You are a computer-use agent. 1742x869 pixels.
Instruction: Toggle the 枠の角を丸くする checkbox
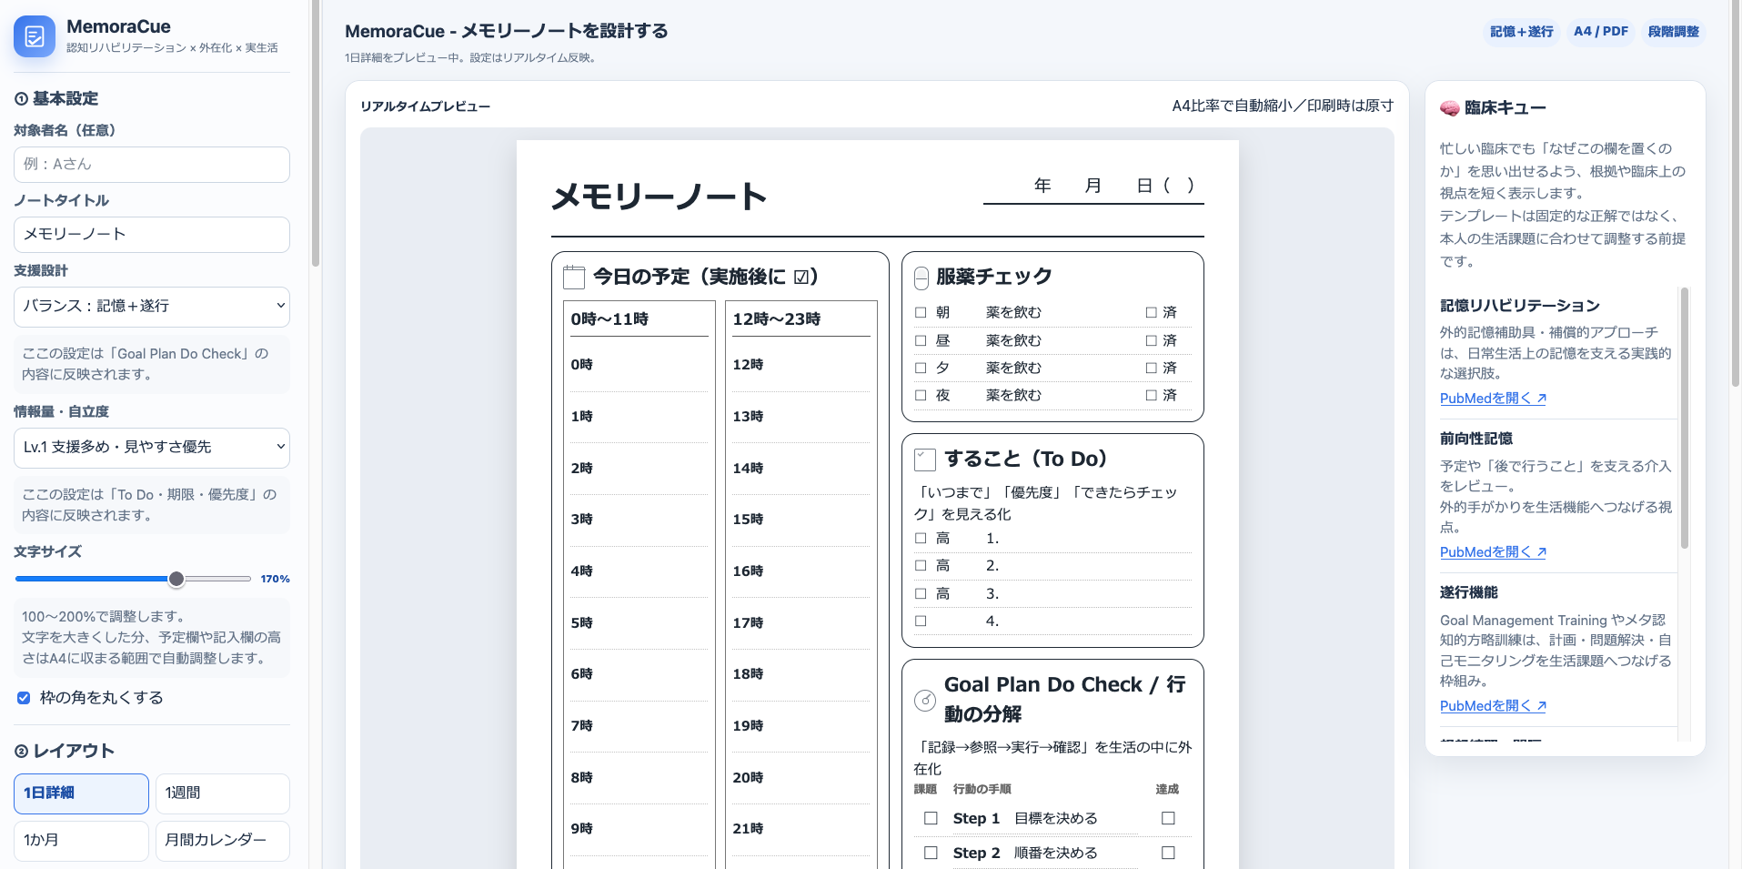click(24, 698)
